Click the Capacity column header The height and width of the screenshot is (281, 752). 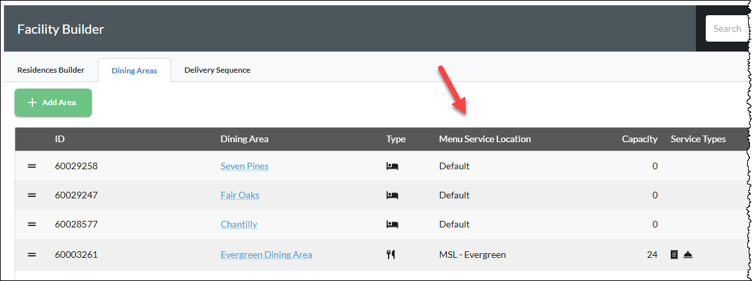click(x=640, y=139)
